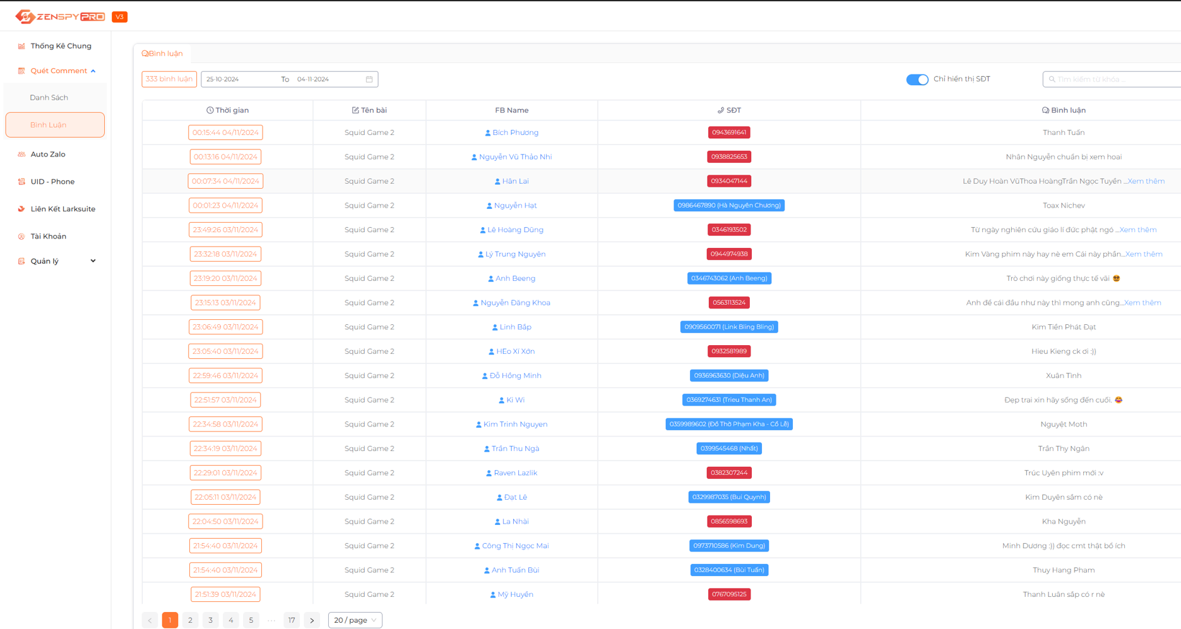The height and width of the screenshot is (629, 1181).
Task: Go to page 4
Action: click(230, 620)
